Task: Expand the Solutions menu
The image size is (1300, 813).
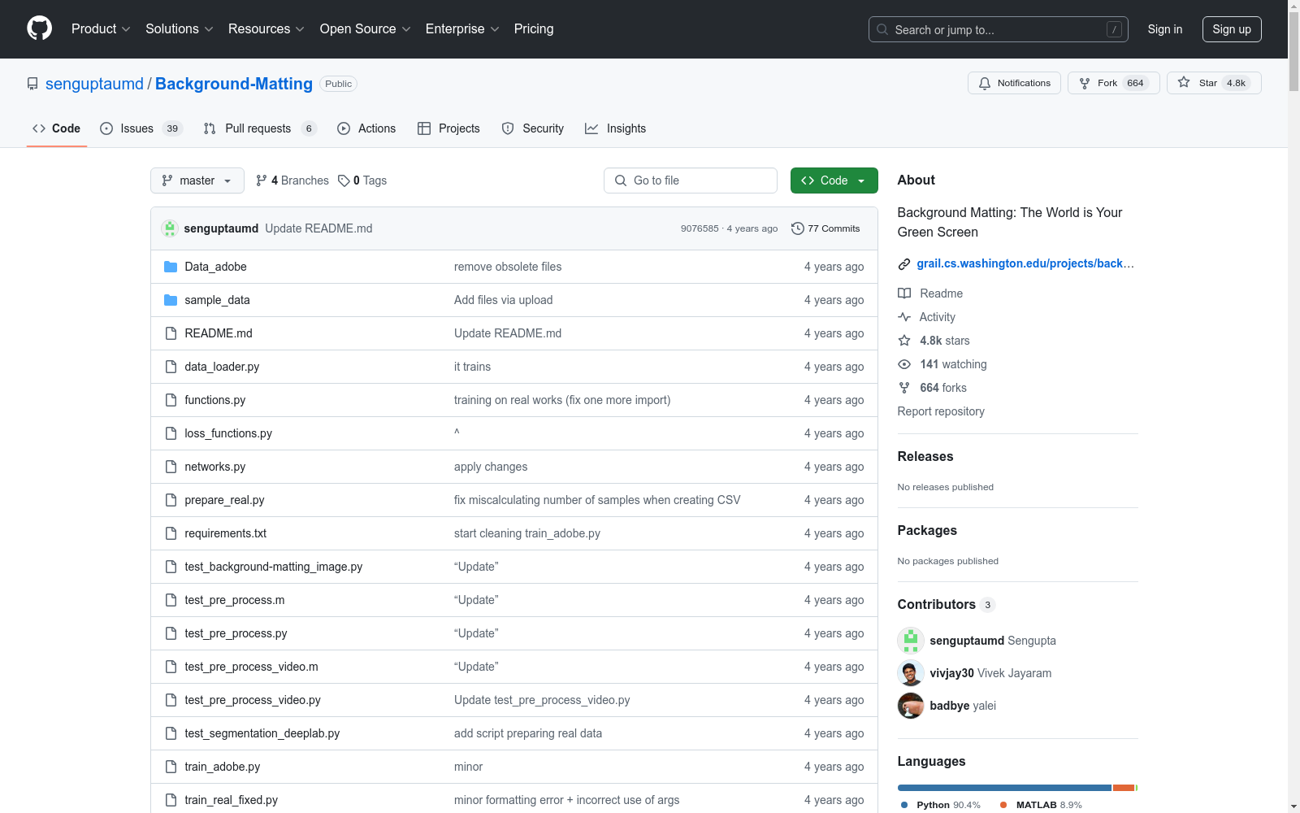Action: click(x=180, y=28)
